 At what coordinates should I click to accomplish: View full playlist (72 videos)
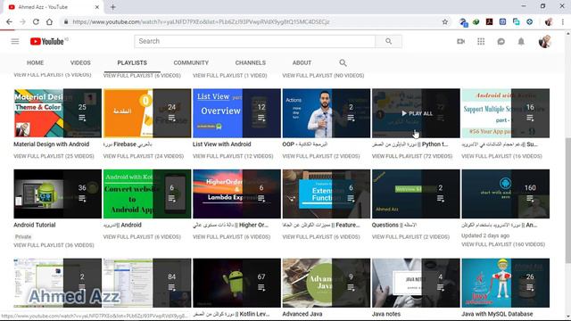(x=412, y=156)
